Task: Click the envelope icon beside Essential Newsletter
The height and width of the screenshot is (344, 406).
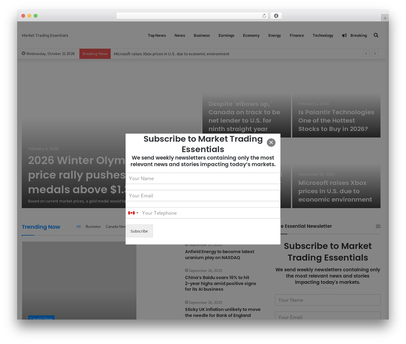Action: coord(378,226)
